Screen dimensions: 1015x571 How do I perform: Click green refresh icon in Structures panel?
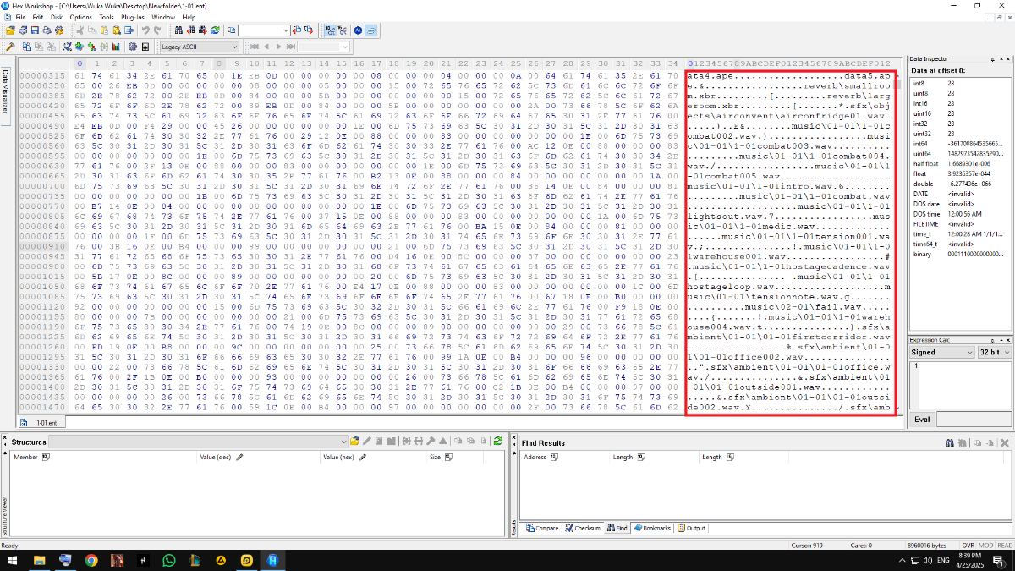pyautogui.click(x=498, y=441)
